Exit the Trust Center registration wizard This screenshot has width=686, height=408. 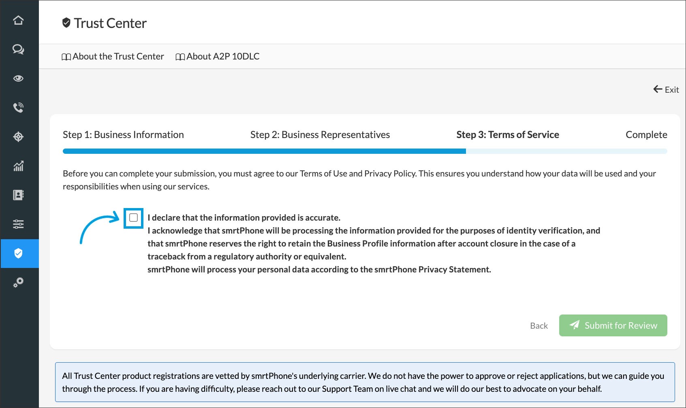point(666,90)
